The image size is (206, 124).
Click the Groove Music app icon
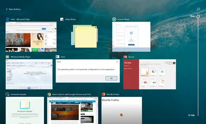pos(114,19)
